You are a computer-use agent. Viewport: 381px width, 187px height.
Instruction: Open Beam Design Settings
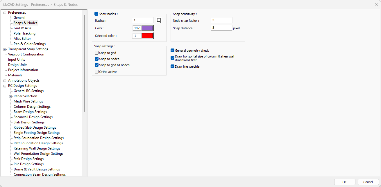click(30, 112)
